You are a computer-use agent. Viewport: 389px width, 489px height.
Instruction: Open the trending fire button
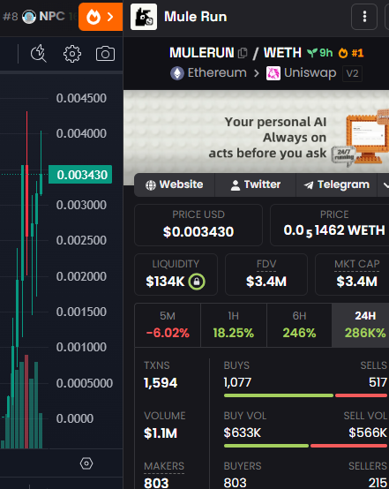101,17
